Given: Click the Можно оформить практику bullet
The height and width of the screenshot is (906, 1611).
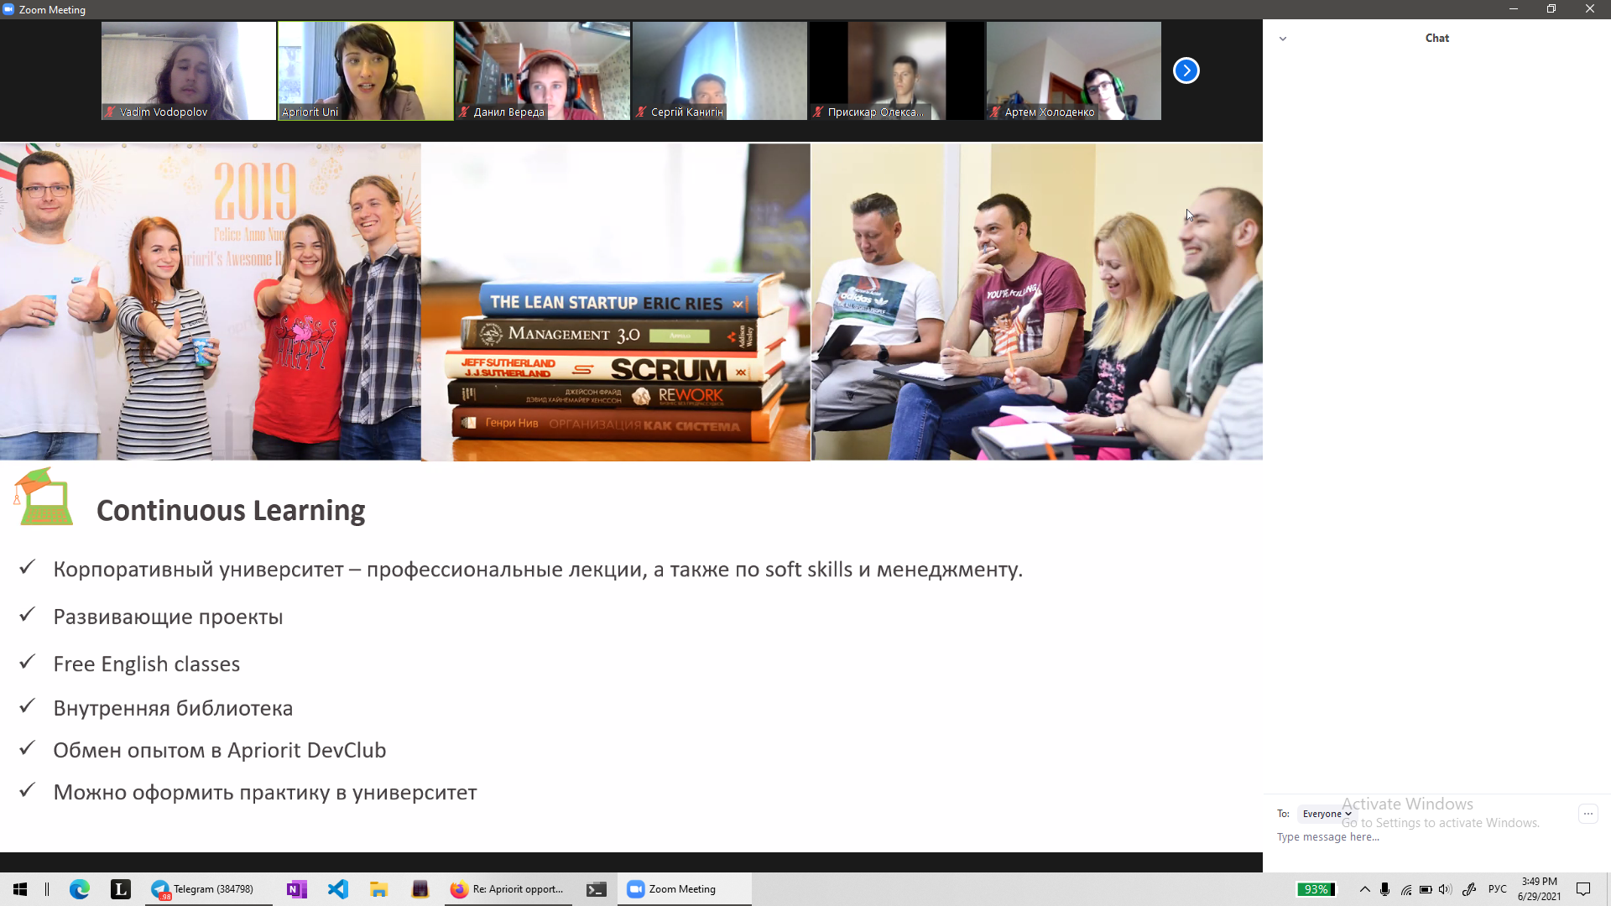Looking at the screenshot, I should (x=265, y=793).
